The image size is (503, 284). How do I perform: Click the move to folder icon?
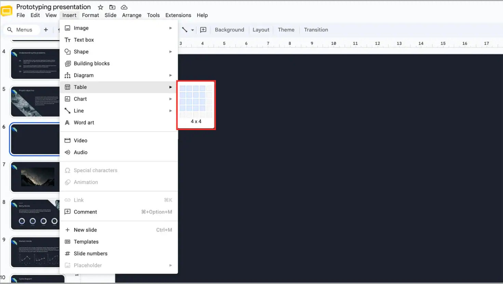[112, 7]
